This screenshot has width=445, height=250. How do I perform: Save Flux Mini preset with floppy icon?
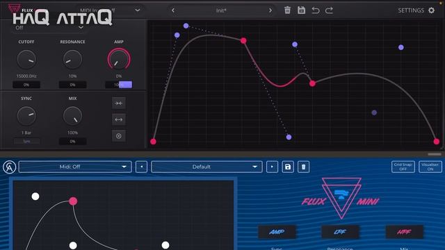coord(288,167)
